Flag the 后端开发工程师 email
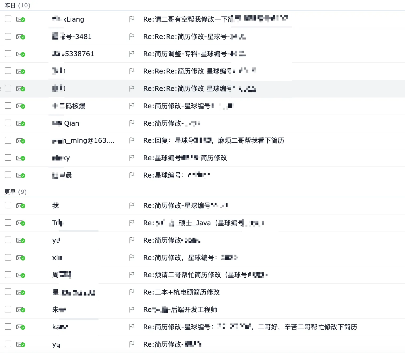Screen dimensions: 405x353 click(x=132, y=310)
